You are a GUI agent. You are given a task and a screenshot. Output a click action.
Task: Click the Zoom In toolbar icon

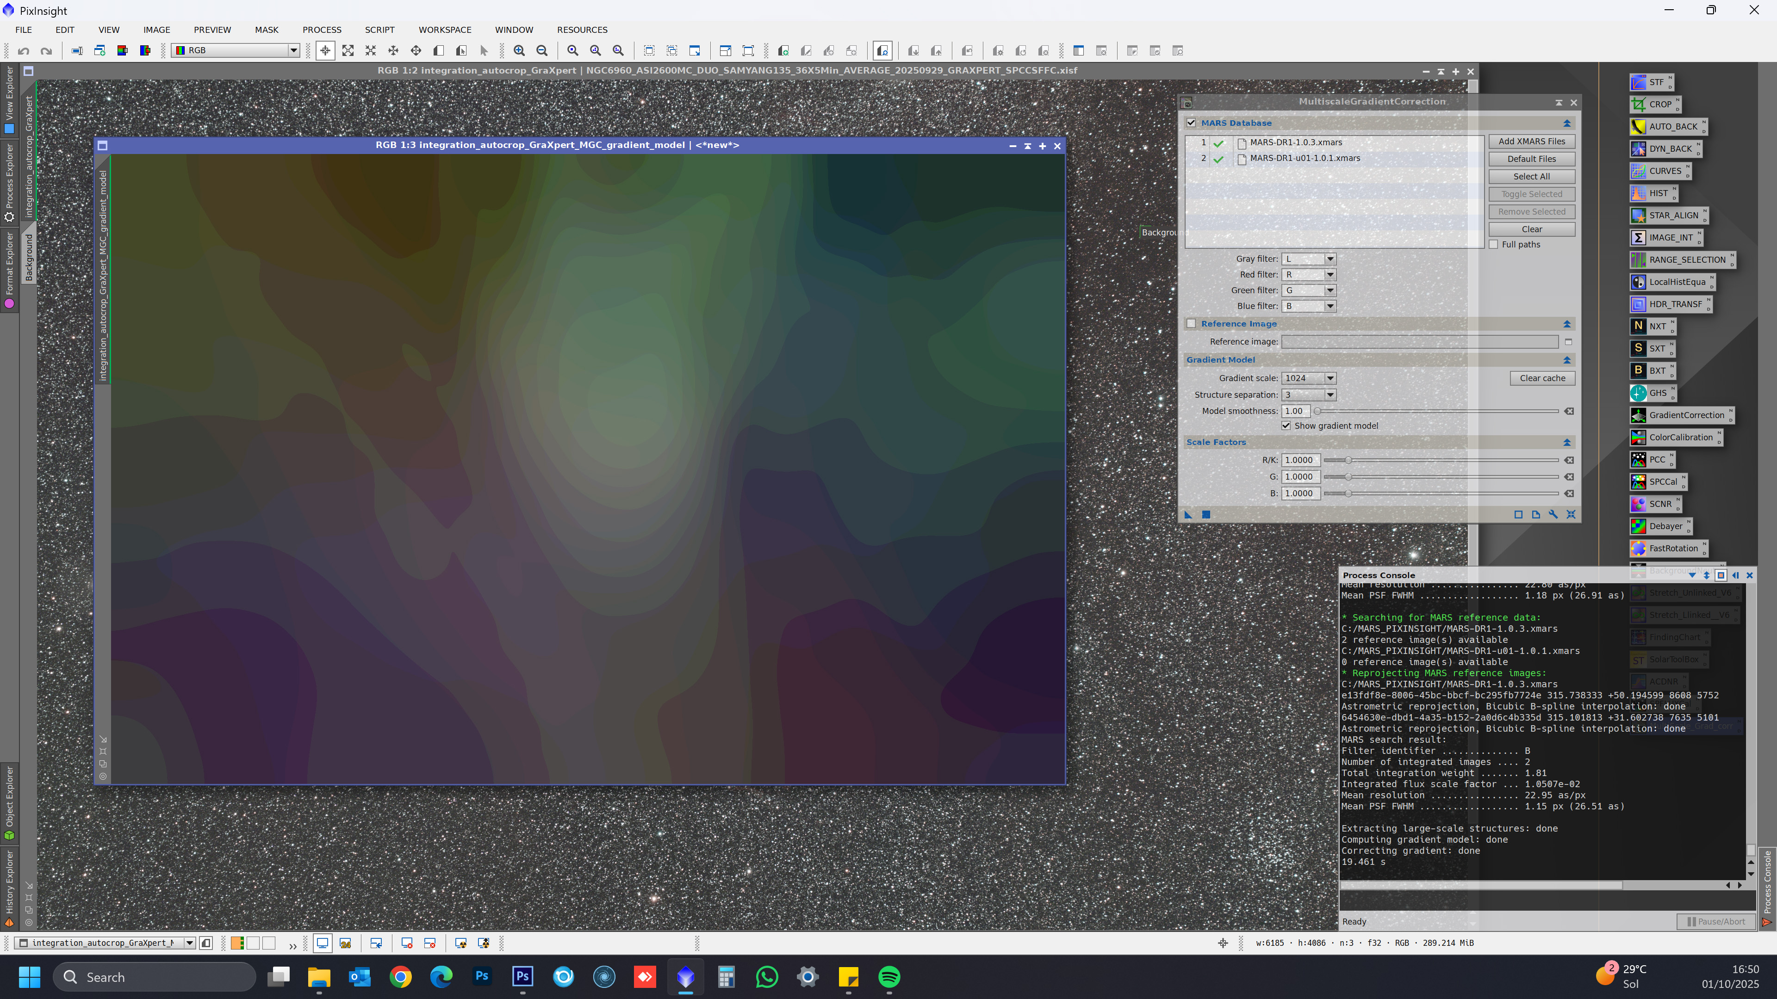point(519,51)
